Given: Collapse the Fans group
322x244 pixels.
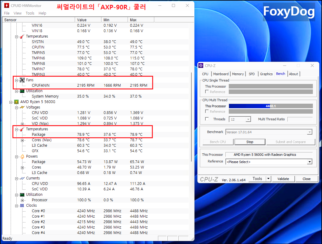Looking at the screenshot, I should click(x=16, y=81).
